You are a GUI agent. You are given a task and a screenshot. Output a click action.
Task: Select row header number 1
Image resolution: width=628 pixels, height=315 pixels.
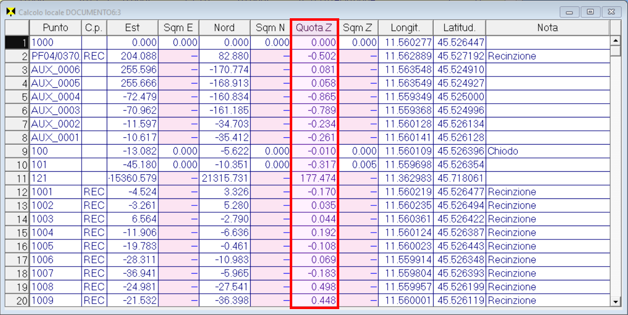(x=17, y=43)
